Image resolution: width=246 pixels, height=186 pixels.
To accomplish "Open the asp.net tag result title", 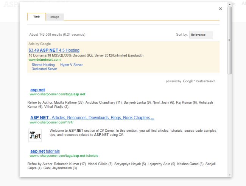I will [37, 90].
